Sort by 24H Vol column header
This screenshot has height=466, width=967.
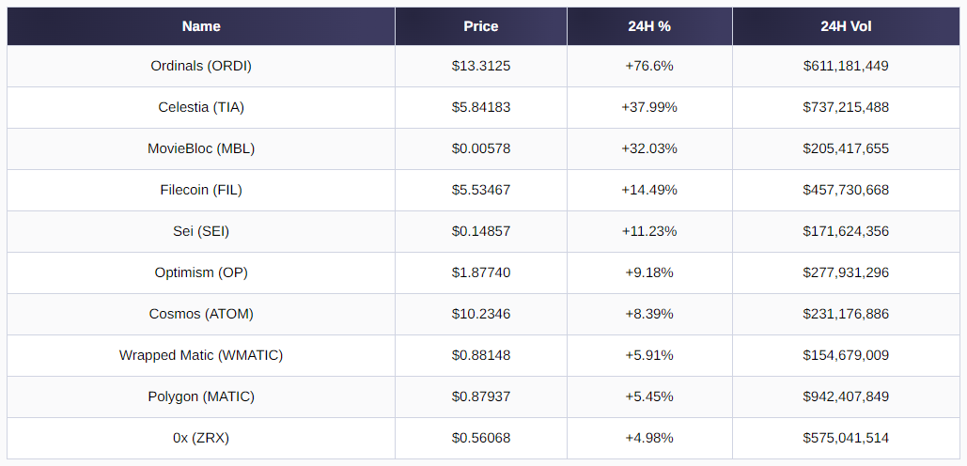point(846,26)
